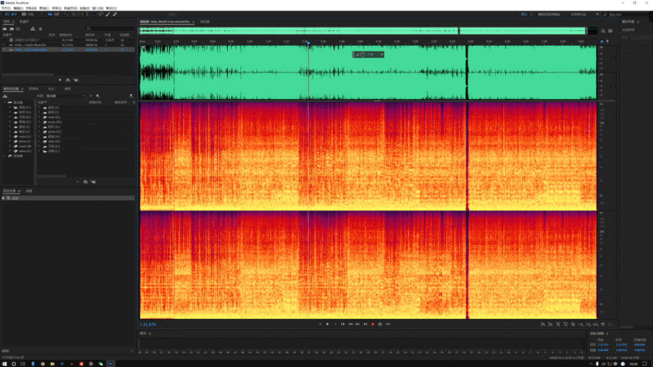Viewport: 653px width, 367px height.
Task: Open the Window menu
Action: click(x=97, y=8)
